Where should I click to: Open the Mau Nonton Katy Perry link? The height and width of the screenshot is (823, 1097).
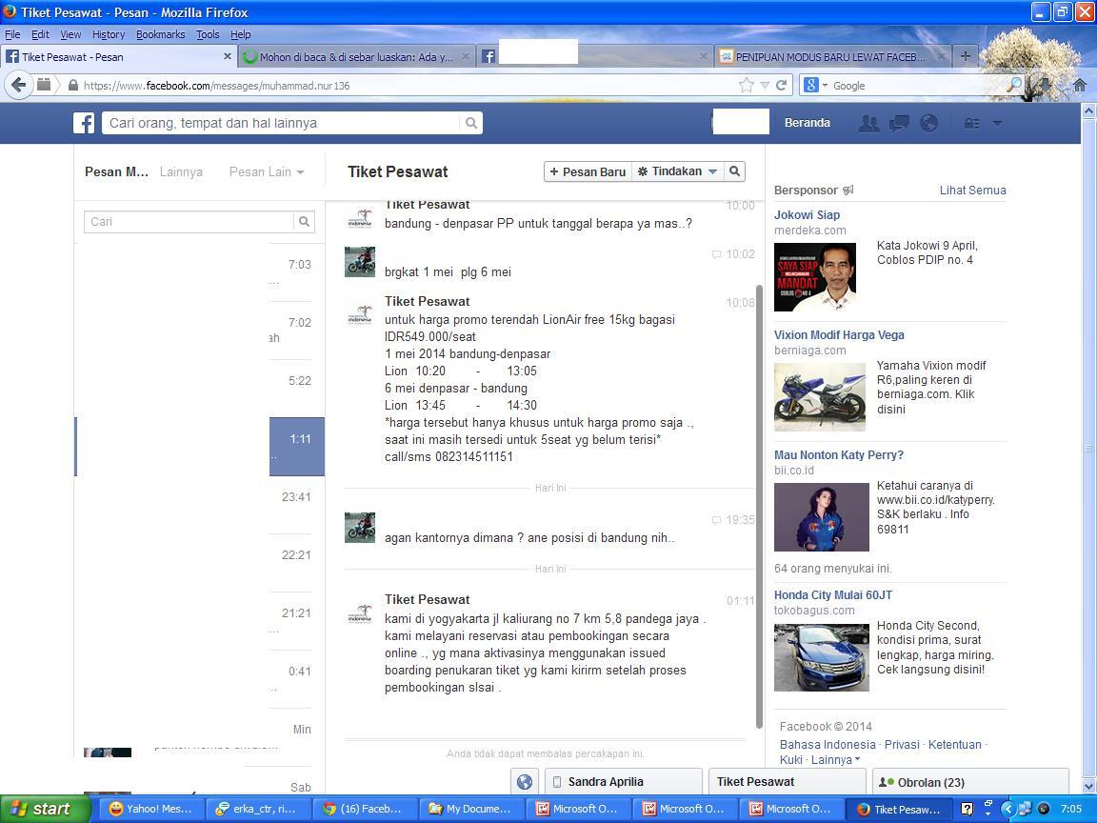[839, 455]
